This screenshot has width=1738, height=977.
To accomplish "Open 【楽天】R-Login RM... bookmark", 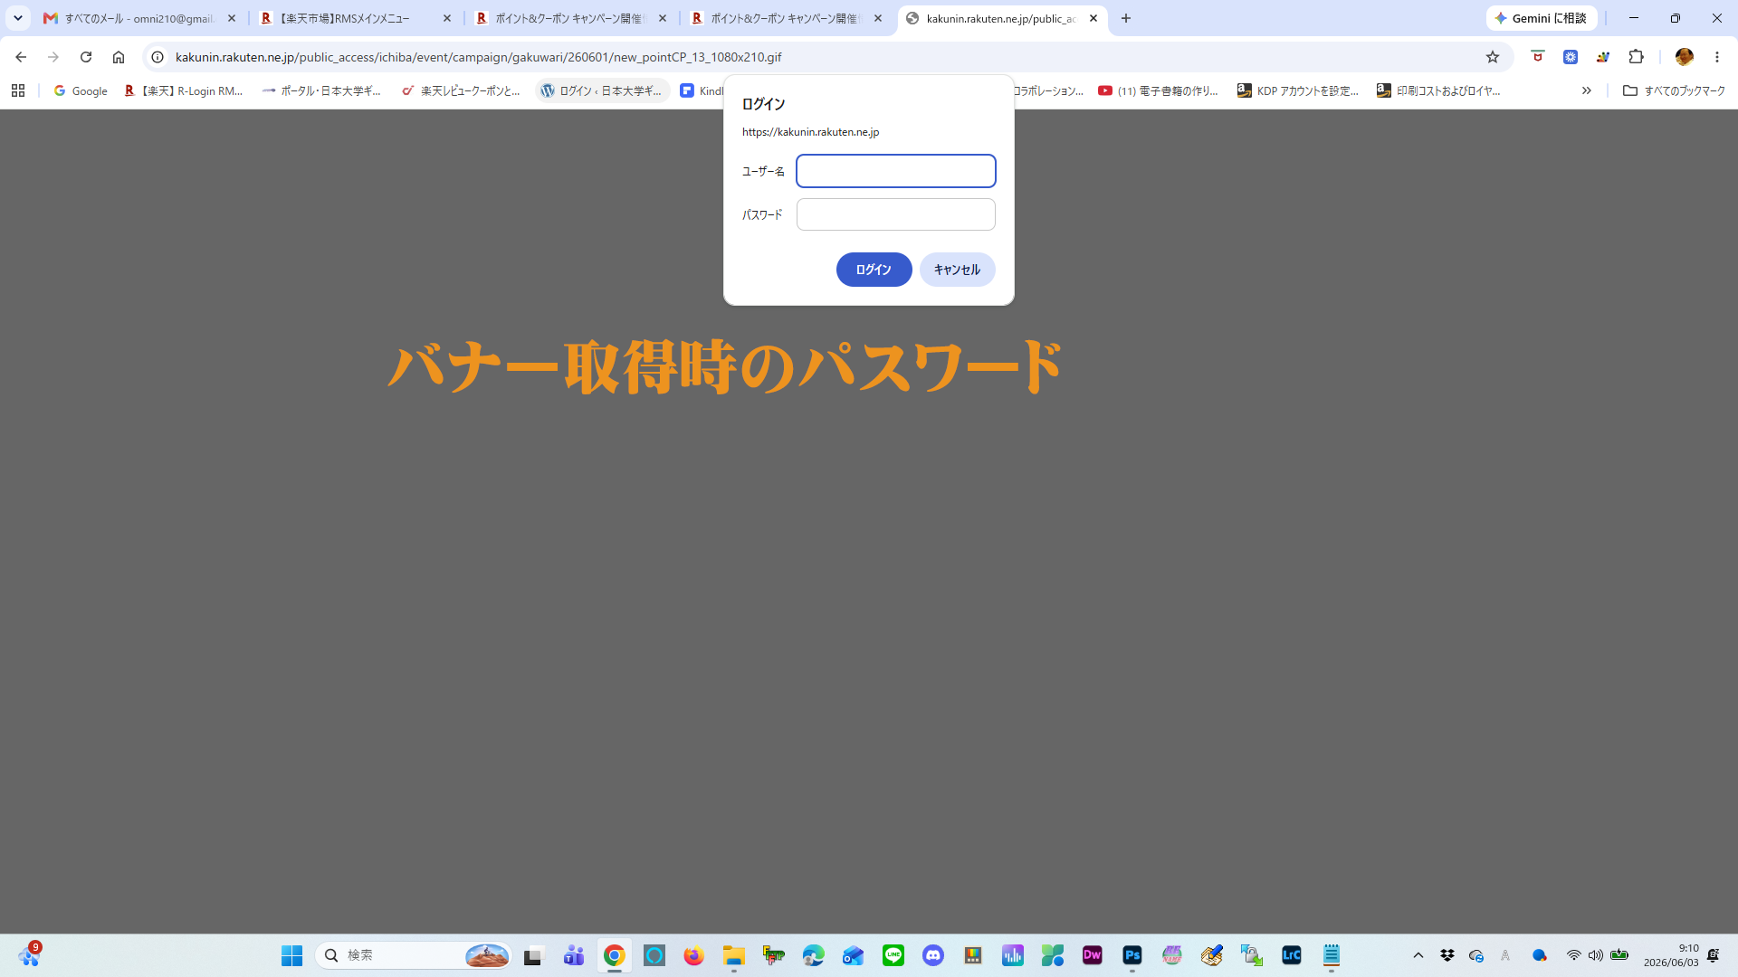I will click(184, 90).
